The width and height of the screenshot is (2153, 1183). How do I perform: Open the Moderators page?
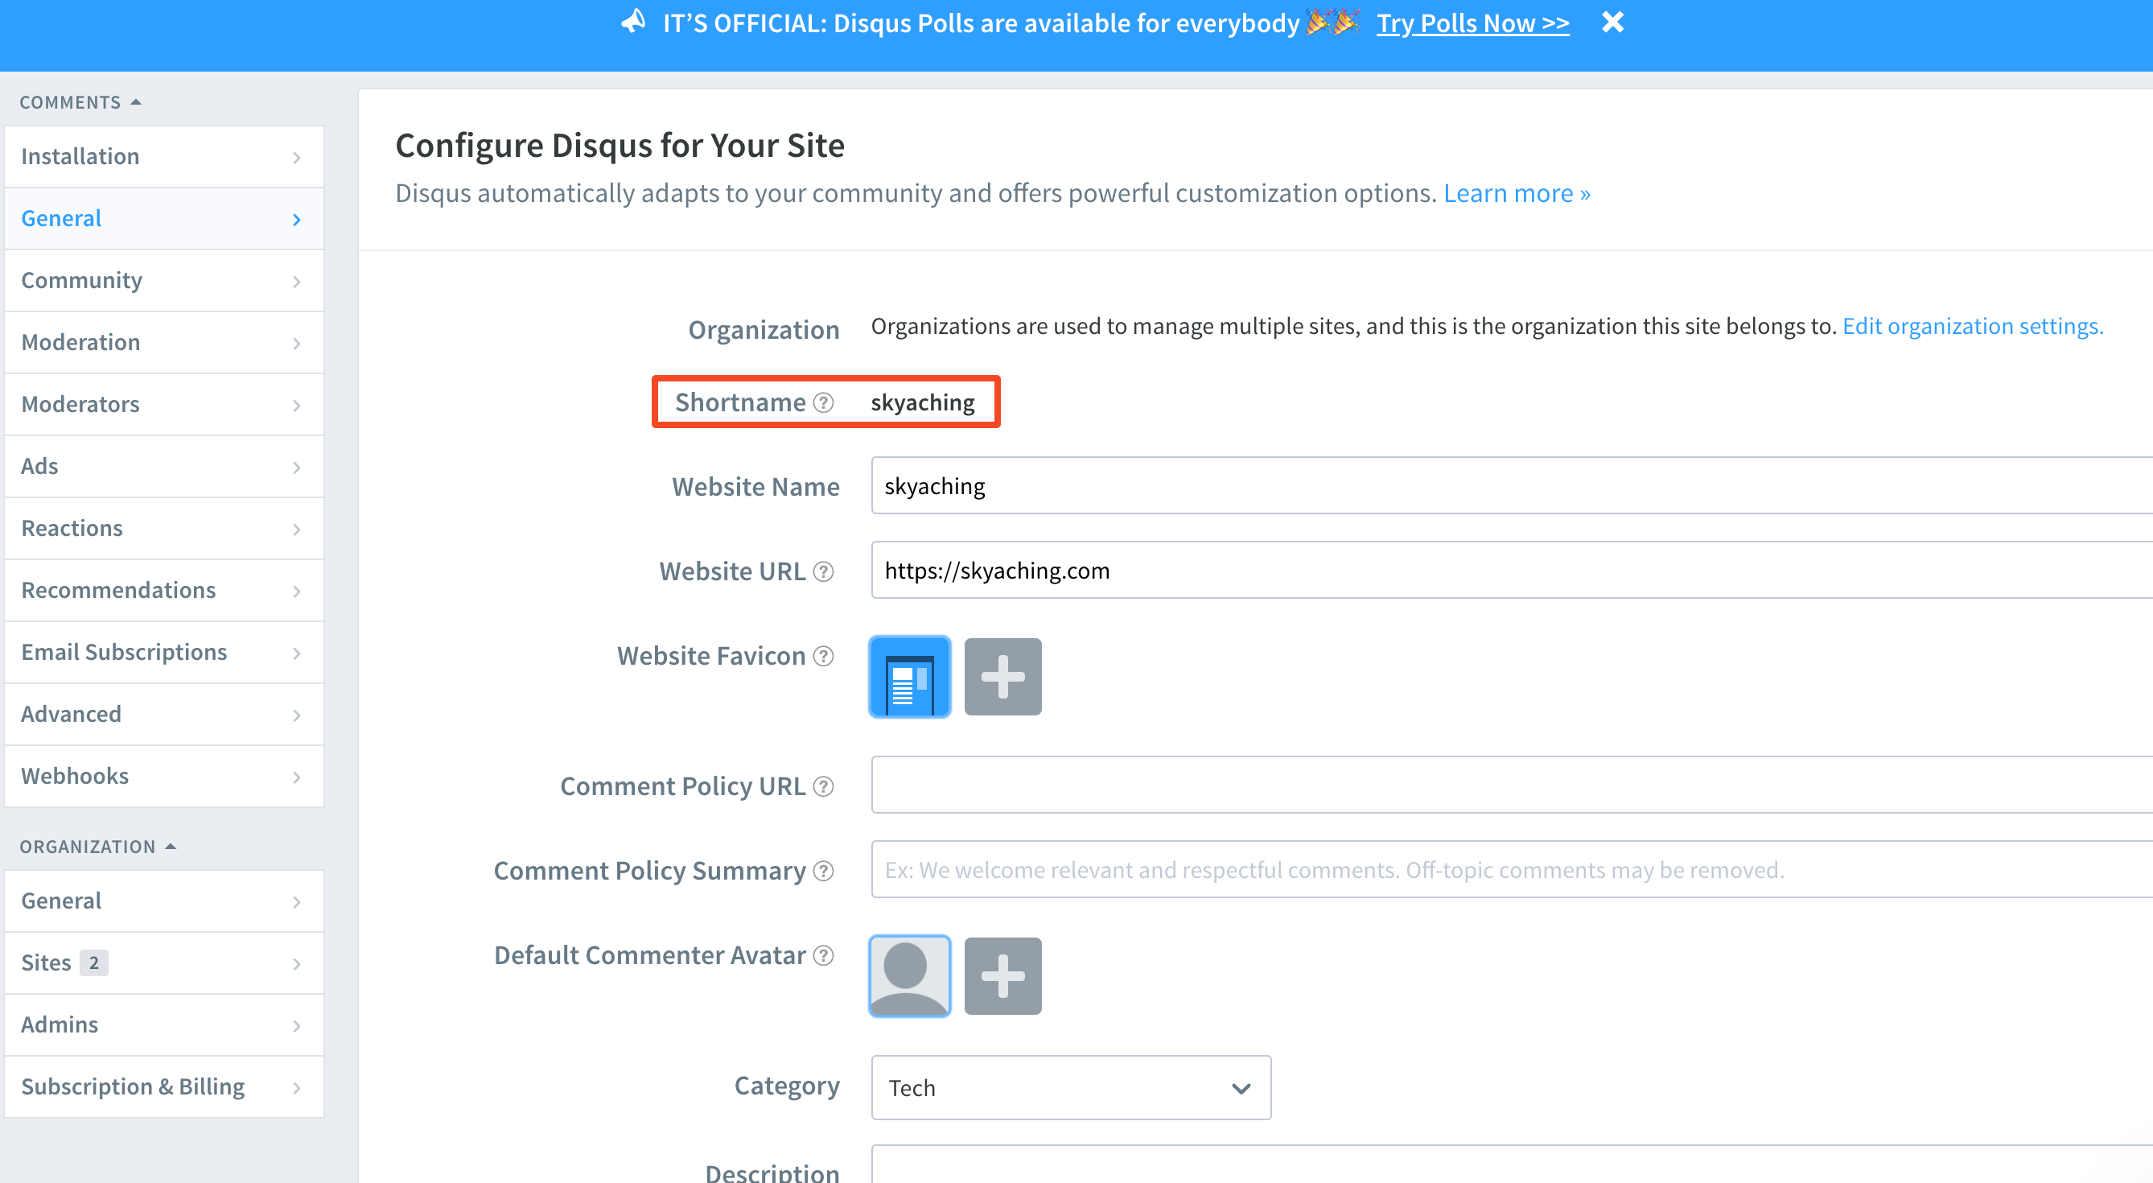(164, 404)
